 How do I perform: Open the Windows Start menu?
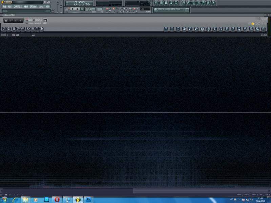point(4,200)
